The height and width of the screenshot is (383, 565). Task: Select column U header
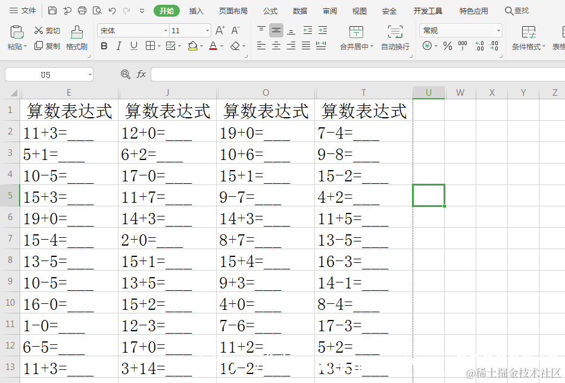pos(429,93)
